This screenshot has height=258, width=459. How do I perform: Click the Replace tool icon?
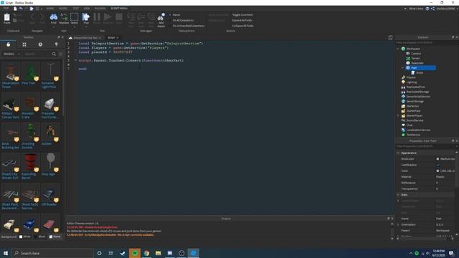tap(64, 18)
